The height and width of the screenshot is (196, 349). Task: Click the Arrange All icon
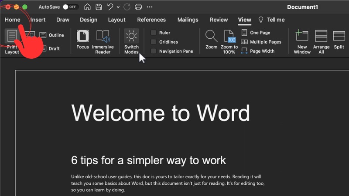[x=321, y=36]
